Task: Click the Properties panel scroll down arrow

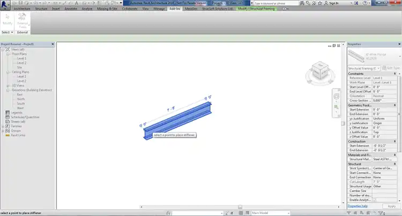Action: click(x=399, y=200)
